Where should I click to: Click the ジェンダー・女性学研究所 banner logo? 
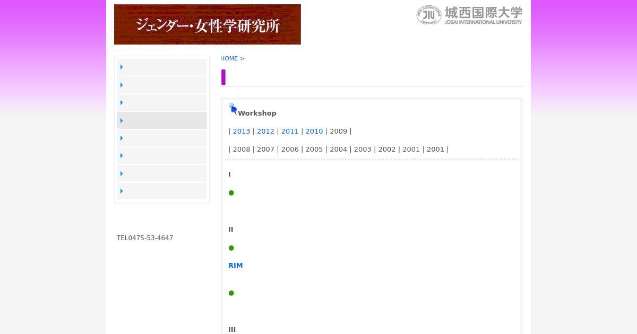coord(208,24)
